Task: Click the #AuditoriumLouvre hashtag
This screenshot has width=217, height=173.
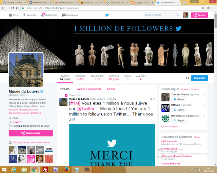Action: pos(19,113)
